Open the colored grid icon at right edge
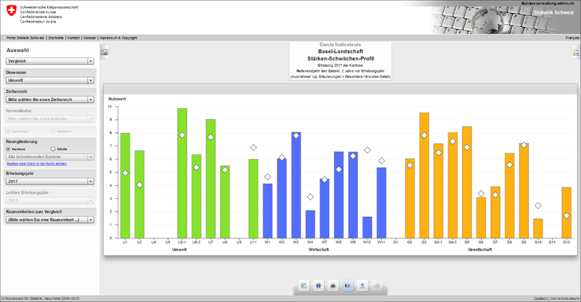Viewport: 581px width, 302px height. click(576, 52)
